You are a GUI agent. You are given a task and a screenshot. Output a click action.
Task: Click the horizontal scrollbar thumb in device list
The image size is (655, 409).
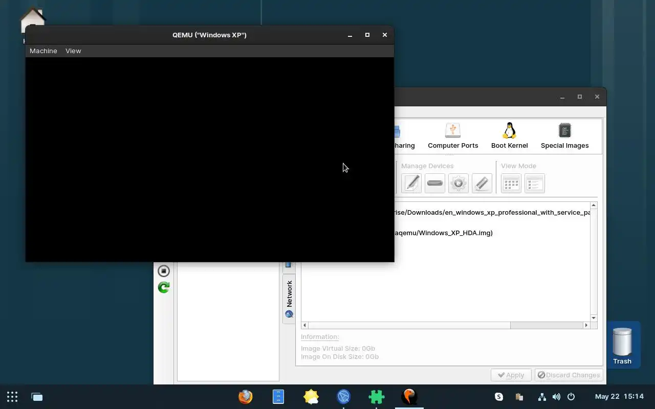[x=409, y=325]
